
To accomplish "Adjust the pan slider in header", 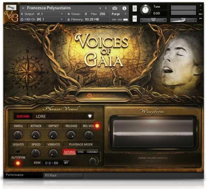I will (x=153, y=20).
